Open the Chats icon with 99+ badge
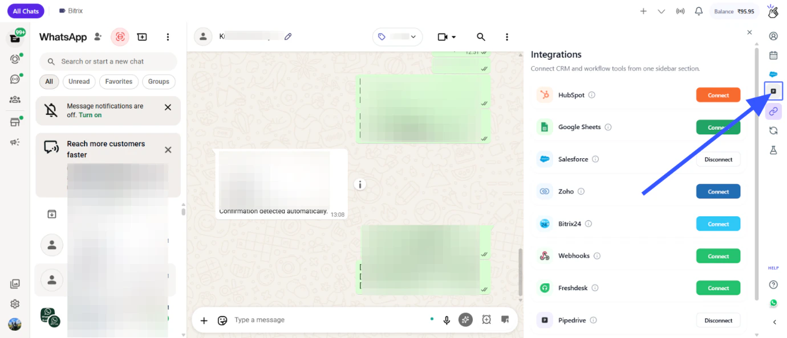The height and width of the screenshot is (338, 787). pyautogui.click(x=15, y=38)
